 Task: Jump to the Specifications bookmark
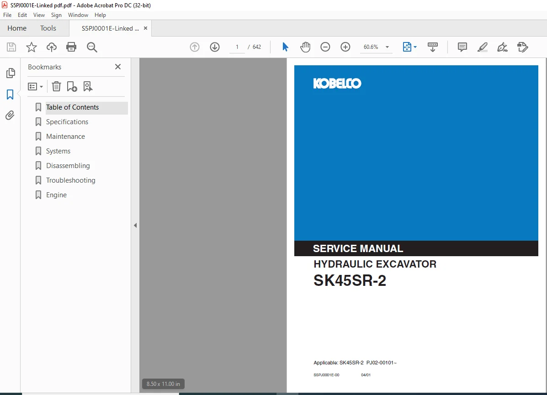(x=67, y=122)
